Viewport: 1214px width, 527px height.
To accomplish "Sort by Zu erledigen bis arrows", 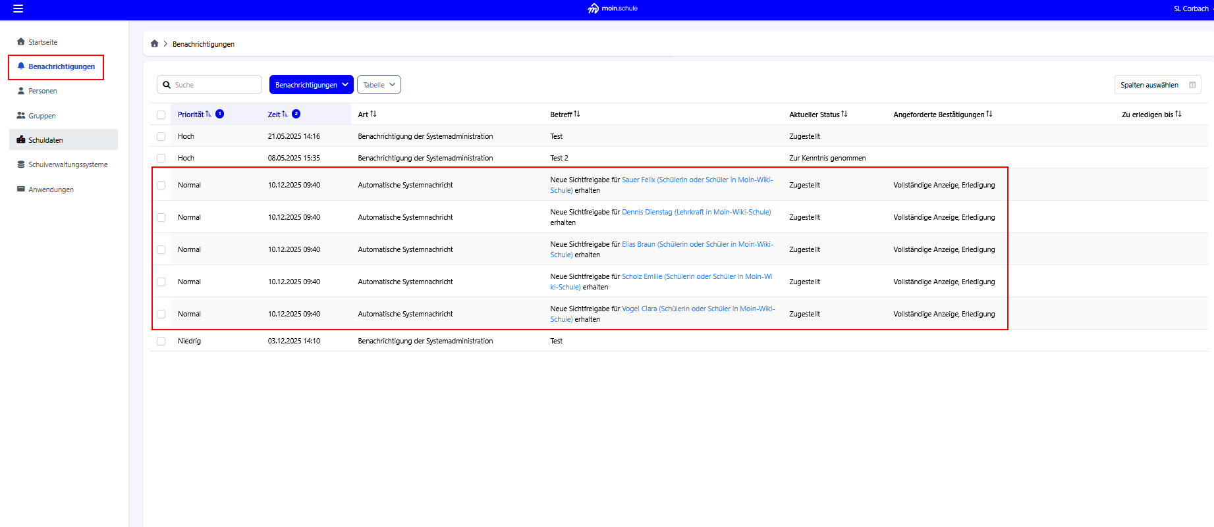I will pos(1178,114).
